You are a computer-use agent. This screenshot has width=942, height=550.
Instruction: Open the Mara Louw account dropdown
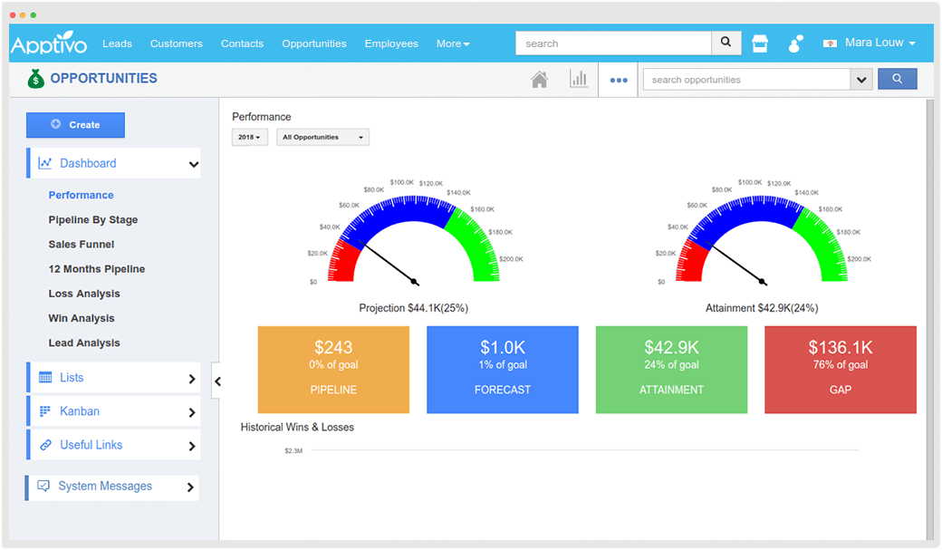click(869, 43)
